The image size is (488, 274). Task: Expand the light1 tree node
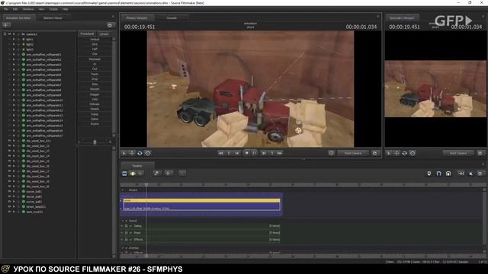click(x=14, y=39)
